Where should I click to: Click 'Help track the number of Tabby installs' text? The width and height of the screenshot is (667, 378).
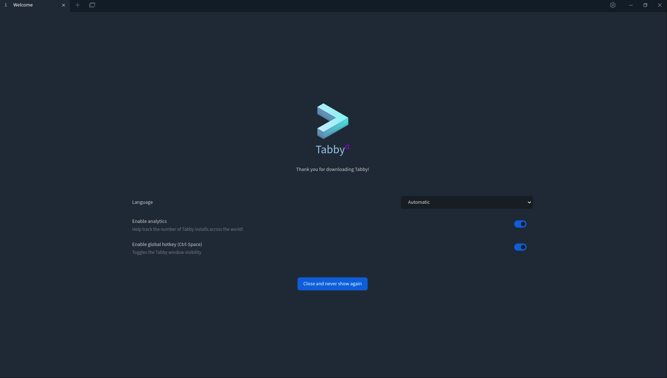tap(187, 229)
